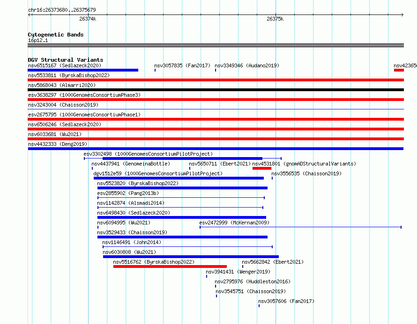Image resolution: width=417 pixels, height=324 pixels.
Task: Click the nsv3243004 (Chaisson2019) label
Action: coord(63,105)
